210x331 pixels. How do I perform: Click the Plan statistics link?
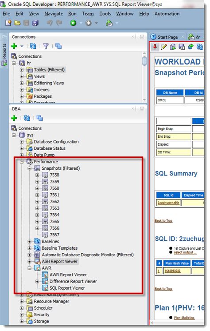tap(184, 318)
